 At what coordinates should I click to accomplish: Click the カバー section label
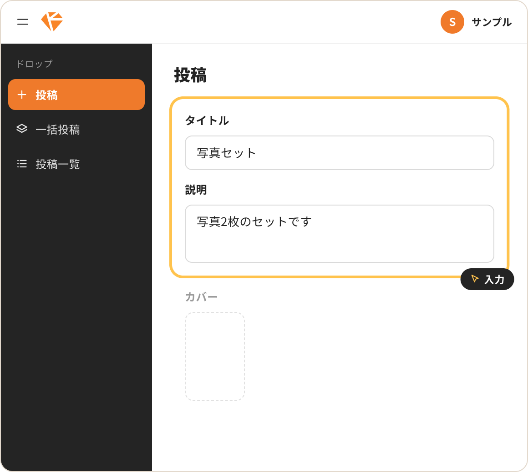201,297
